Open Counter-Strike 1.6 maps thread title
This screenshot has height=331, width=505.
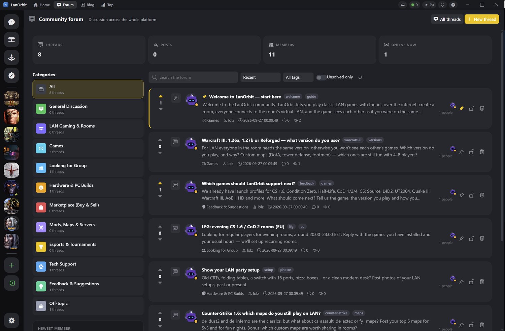click(x=261, y=313)
